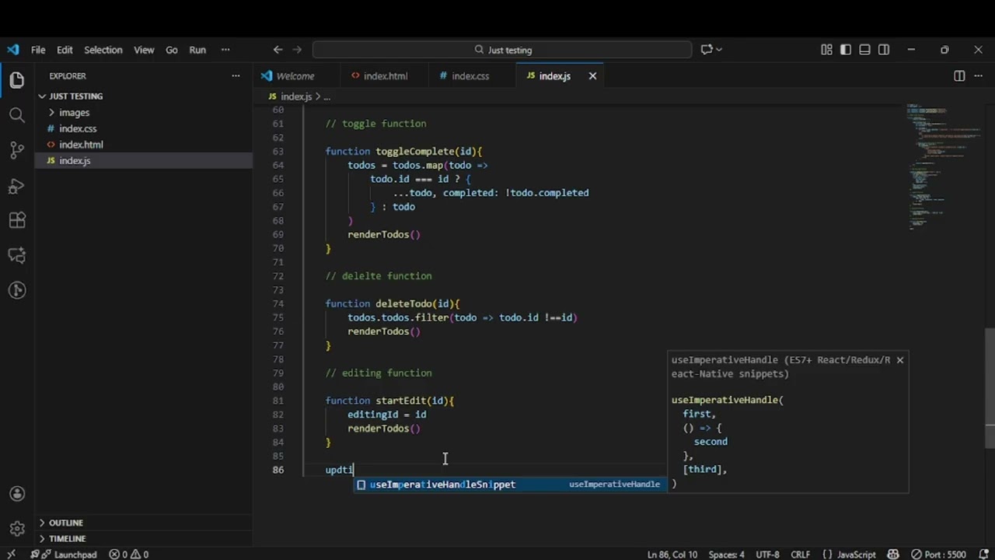The image size is (995, 560).
Task: Open the Copilot chat dropdown arrow
Action: pos(719,50)
